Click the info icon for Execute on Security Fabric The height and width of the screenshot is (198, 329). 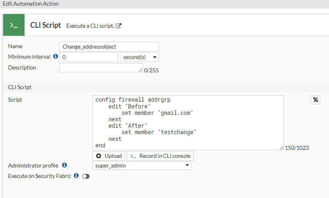[76, 176]
